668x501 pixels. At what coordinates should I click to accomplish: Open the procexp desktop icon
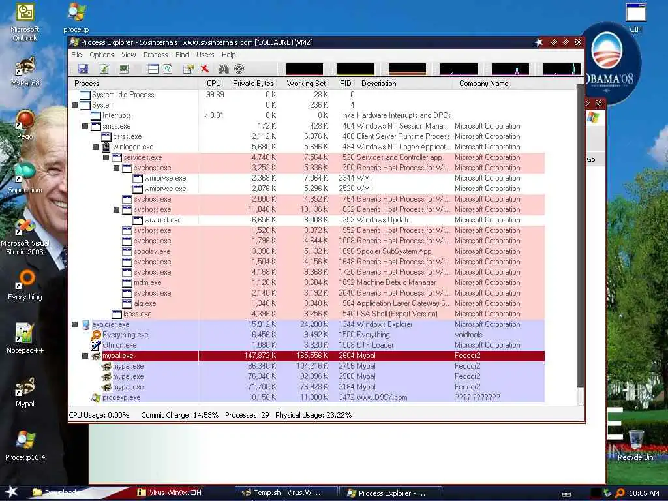tap(76, 18)
